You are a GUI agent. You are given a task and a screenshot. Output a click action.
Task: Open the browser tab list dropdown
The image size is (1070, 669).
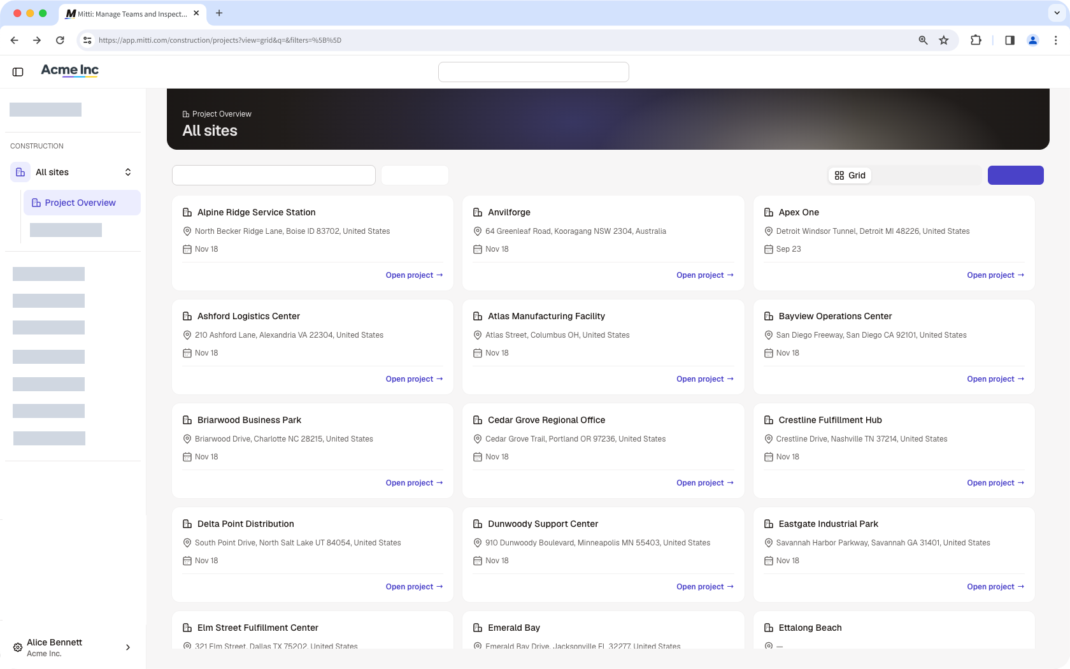tap(1057, 13)
